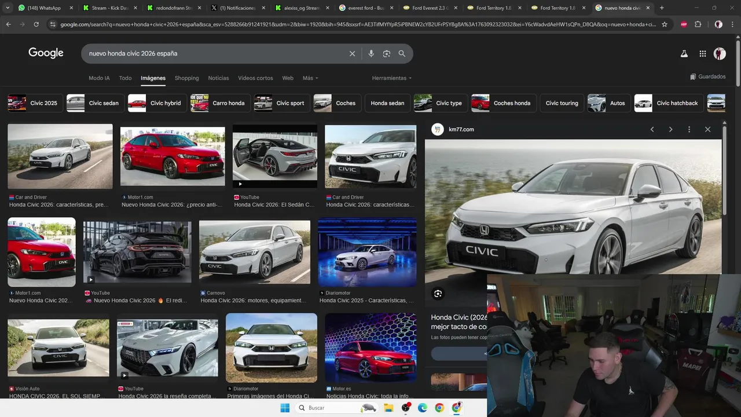Expand Herramientas tools dropdown
The height and width of the screenshot is (417, 741).
click(x=392, y=78)
